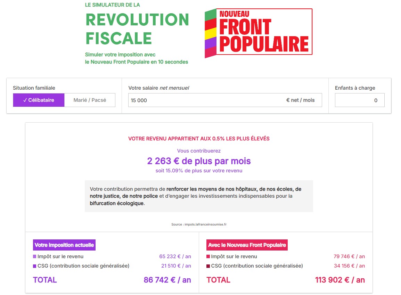401x295 pixels.
Task: Click the Enfants à charge number field
Action: [359, 100]
